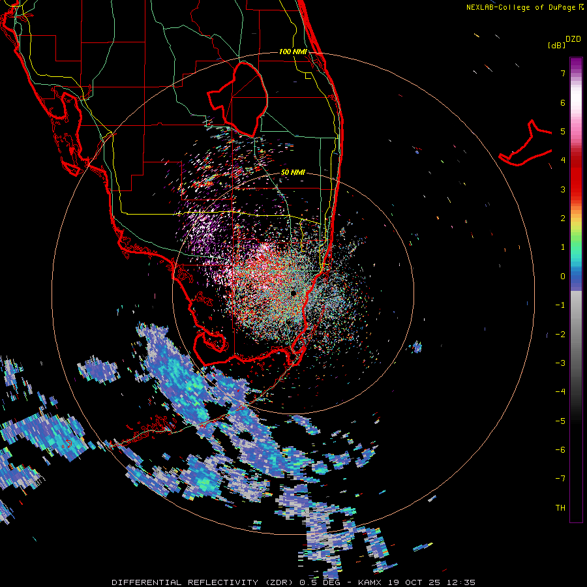Image resolution: width=587 pixels, height=587 pixels.
Task: Click the -3 value on color scale
Action: coord(560,363)
